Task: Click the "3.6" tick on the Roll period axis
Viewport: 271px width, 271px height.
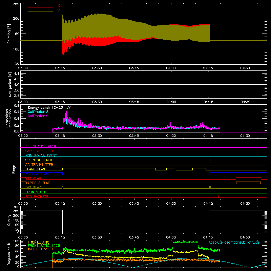Action: pos(17,96)
